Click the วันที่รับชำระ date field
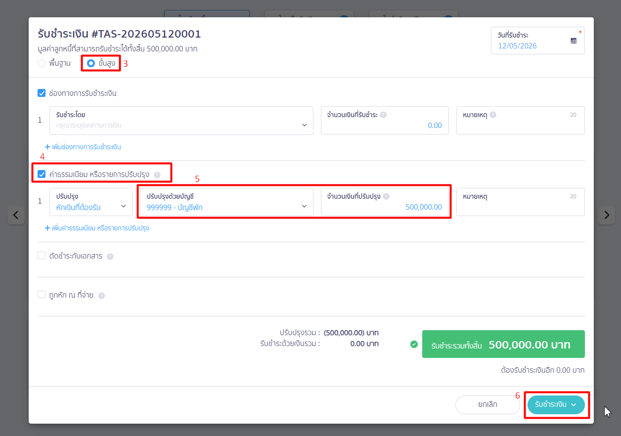The width and height of the screenshot is (621, 436). [538, 41]
